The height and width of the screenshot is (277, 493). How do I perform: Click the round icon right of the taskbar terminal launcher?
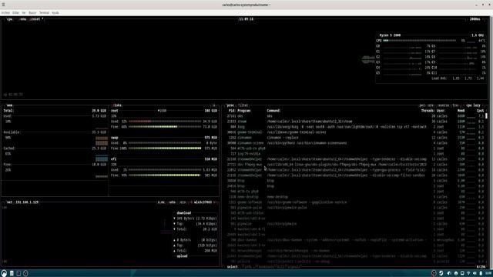(25, 273)
